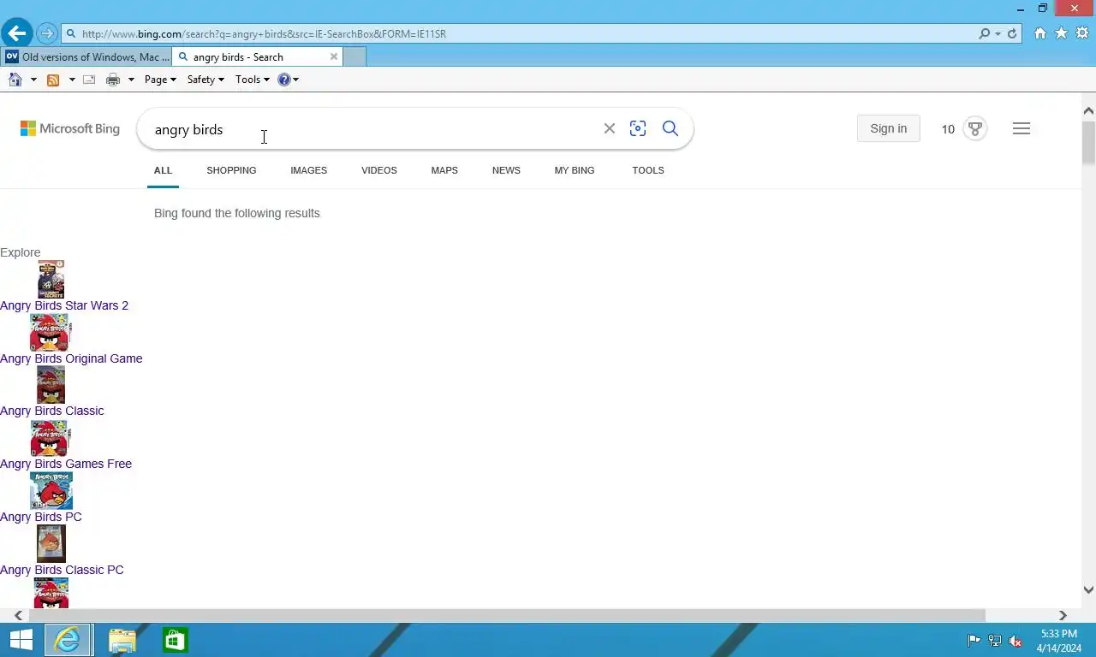The image size is (1096, 657).
Task: Click the Bing search magnifier button
Action: pyautogui.click(x=670, y=128)
